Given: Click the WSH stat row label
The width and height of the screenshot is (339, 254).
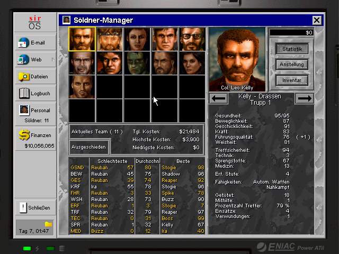Looking at the screenshot, I should point(76,199).
